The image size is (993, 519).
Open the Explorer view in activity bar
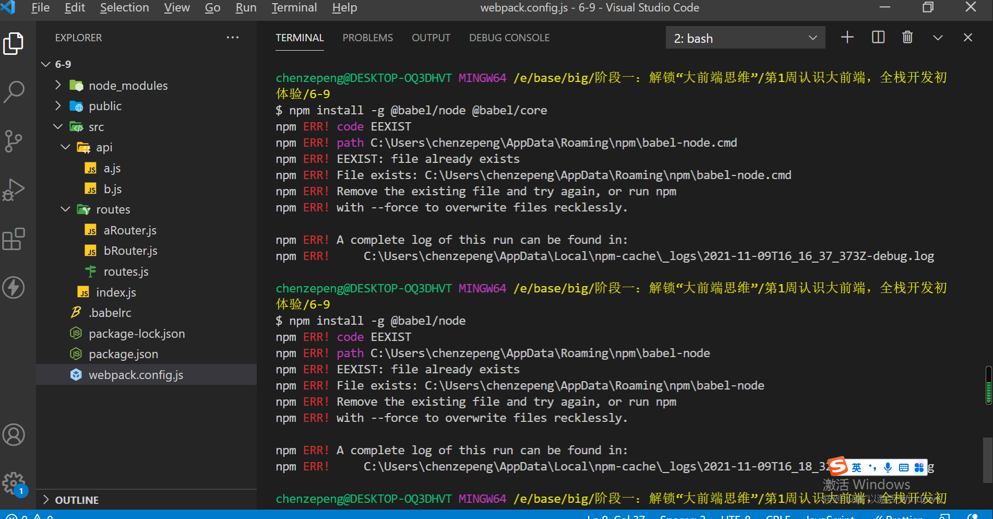click(x=14, y=44)
